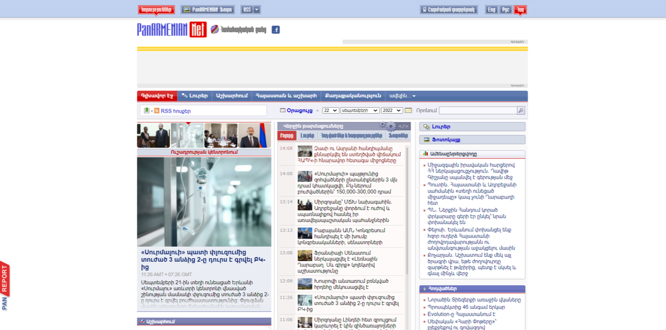This screenshot has width=666, height=330.
Task: Open most-read item starting Քոչարյան.
Action: [472, 263]
